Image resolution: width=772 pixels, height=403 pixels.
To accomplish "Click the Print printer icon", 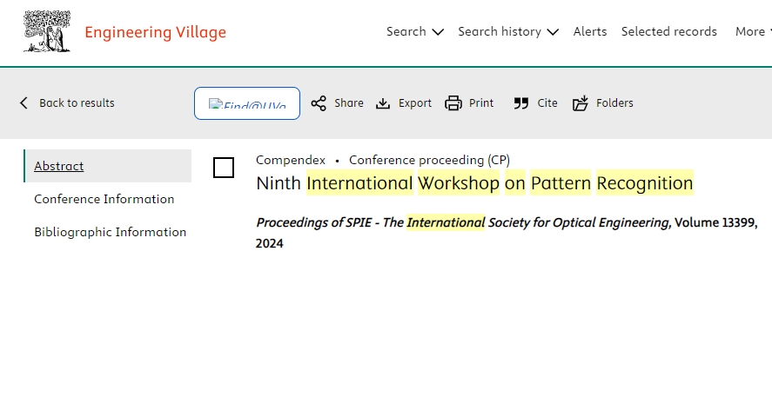I will tap(453, 103).
